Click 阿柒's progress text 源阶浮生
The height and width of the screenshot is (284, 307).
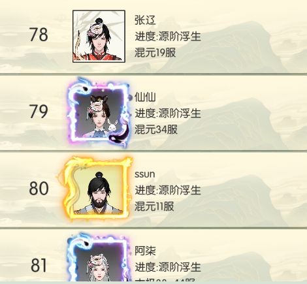pos(180,266)
